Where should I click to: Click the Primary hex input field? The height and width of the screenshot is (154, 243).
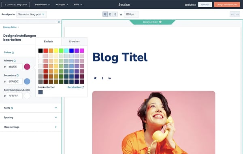pyautogui.click(x=15, y=67)
